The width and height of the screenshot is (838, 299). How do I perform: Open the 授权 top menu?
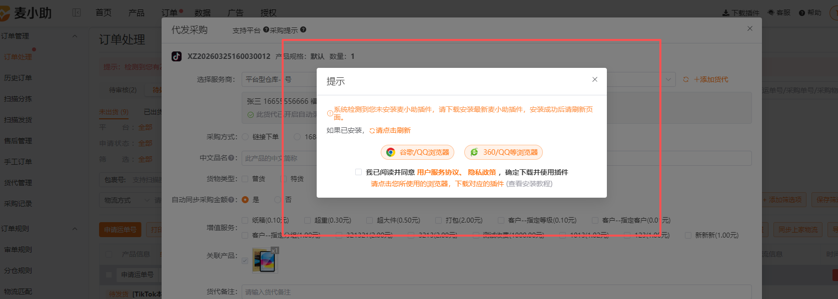click(269, 12)
